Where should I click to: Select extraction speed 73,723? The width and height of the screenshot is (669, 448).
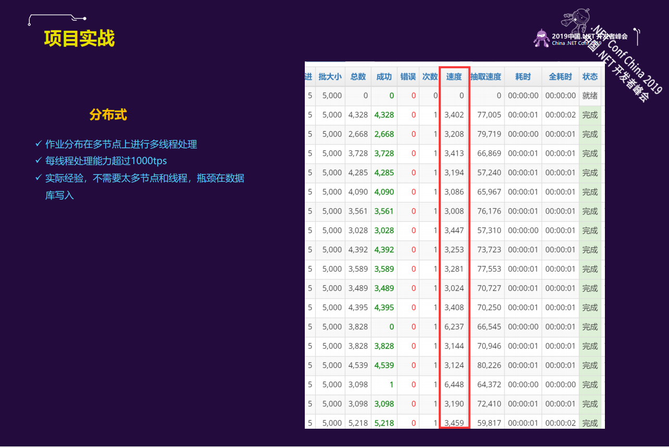489,250
